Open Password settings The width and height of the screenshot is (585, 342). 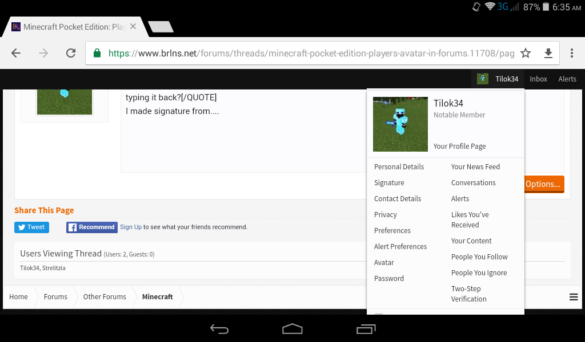coord(388,279)
